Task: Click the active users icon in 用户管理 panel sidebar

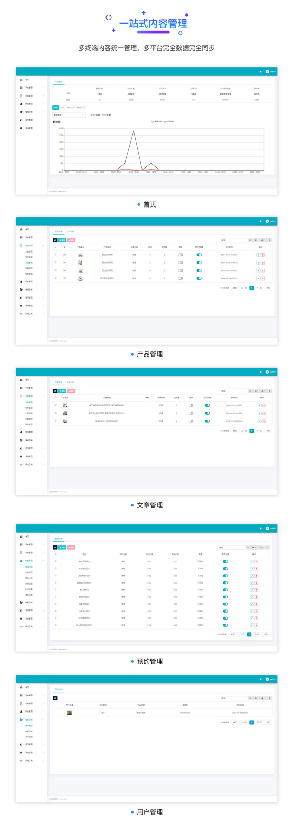Action: (21, 719)
